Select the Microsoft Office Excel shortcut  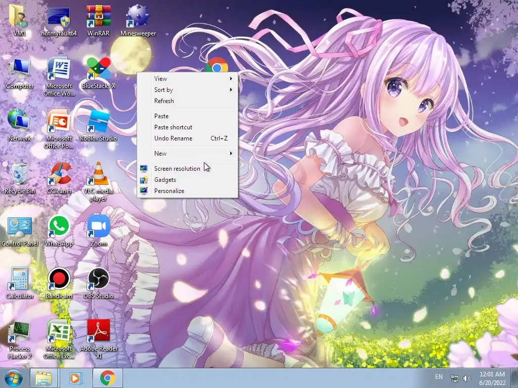[x=59, y=340]
